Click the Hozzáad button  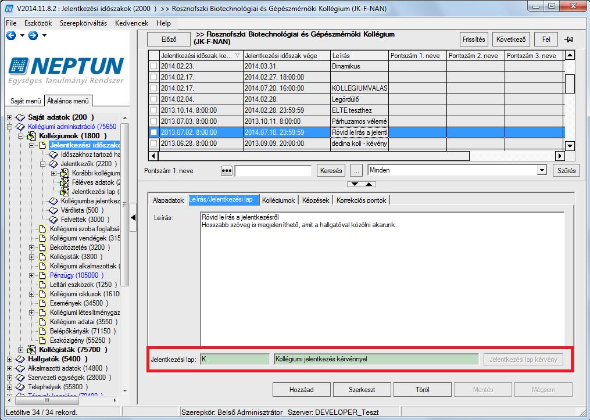[x=302, y=390]
